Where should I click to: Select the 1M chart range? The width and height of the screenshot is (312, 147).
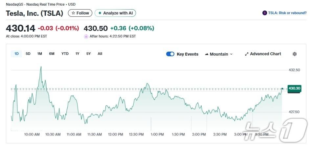click(x=39, y=54)
